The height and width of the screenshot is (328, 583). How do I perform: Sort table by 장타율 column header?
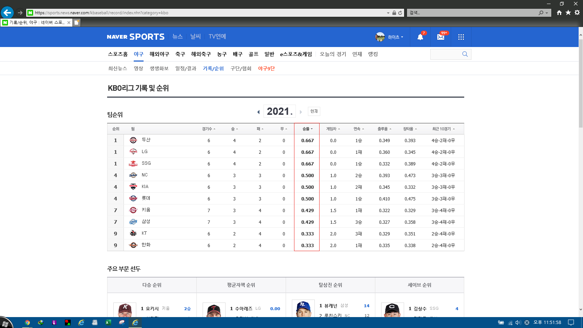410,129
